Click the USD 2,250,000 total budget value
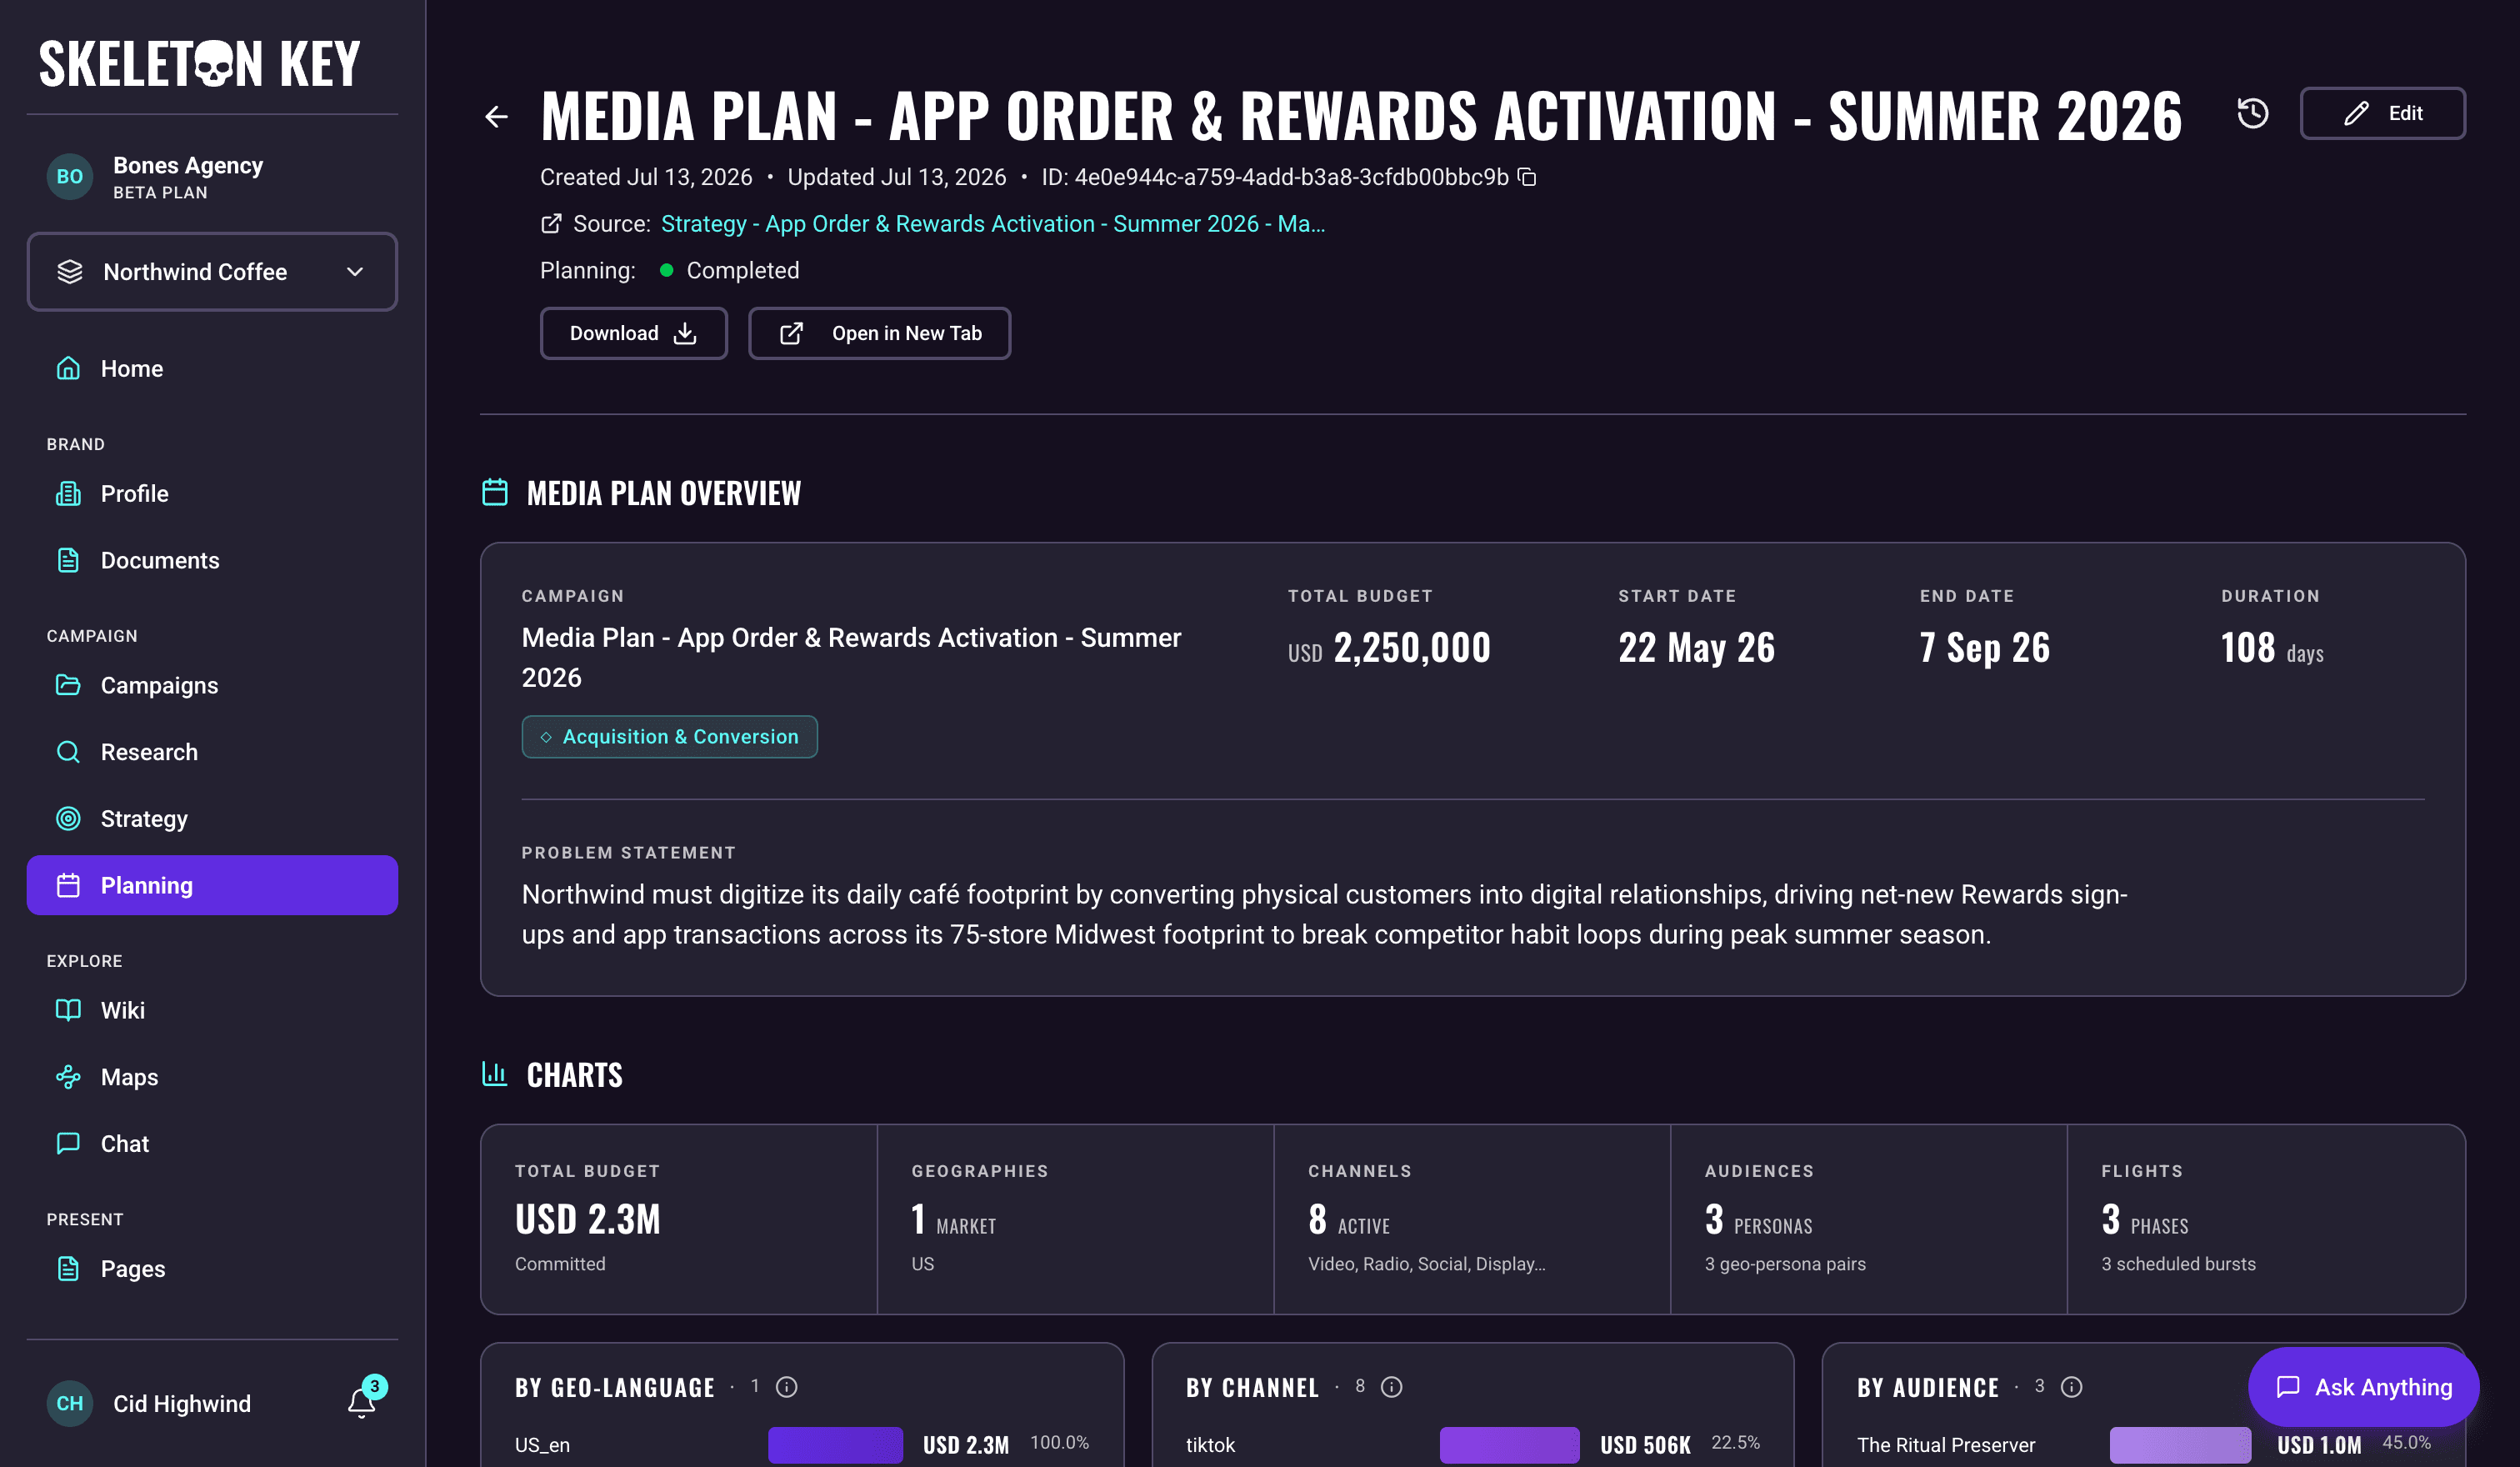 1389,648
